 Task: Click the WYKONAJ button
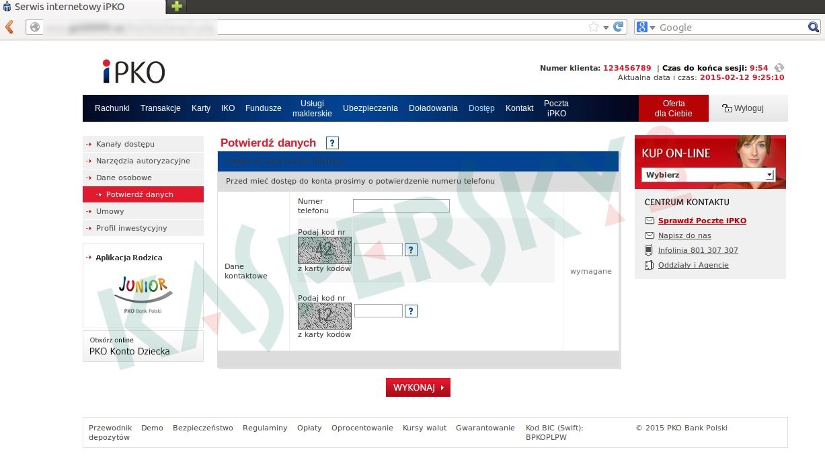tap(418, 387)
